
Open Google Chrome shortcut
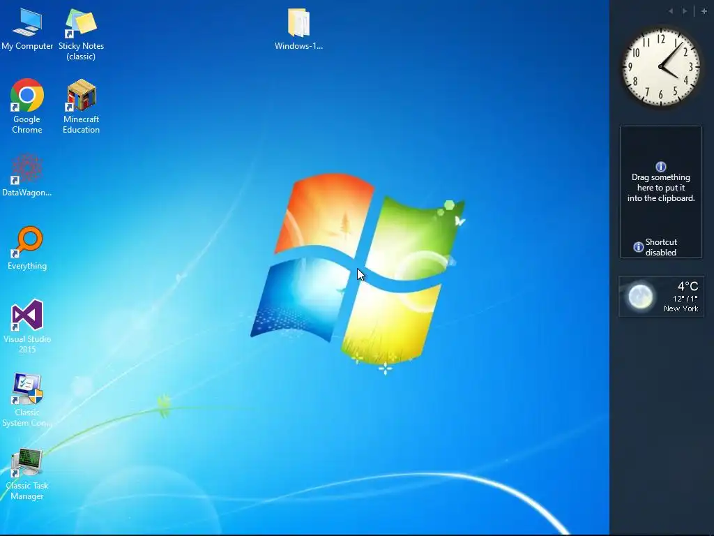[27, 106]
